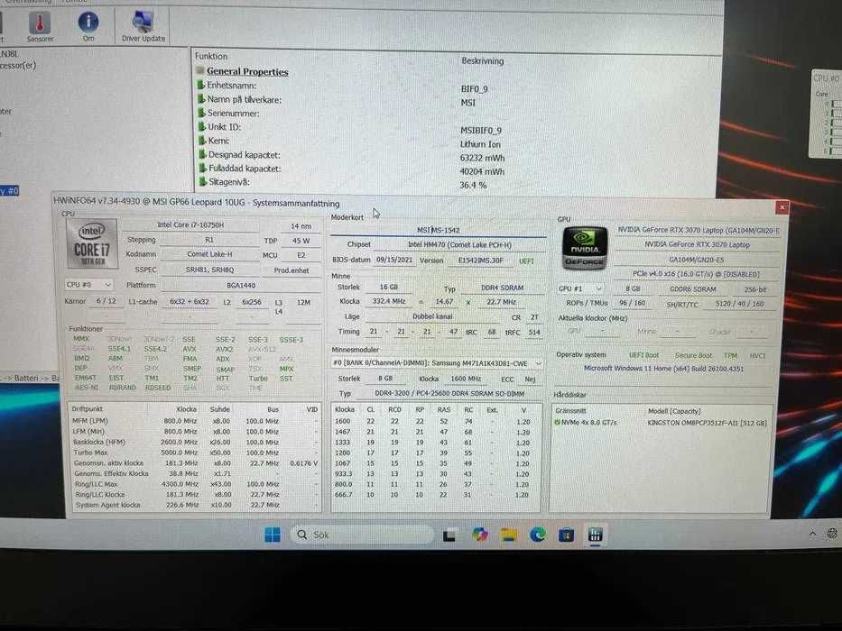Click the 16 GB memory size value
This screenshot has height=631, width=842.
pos(388,287)
